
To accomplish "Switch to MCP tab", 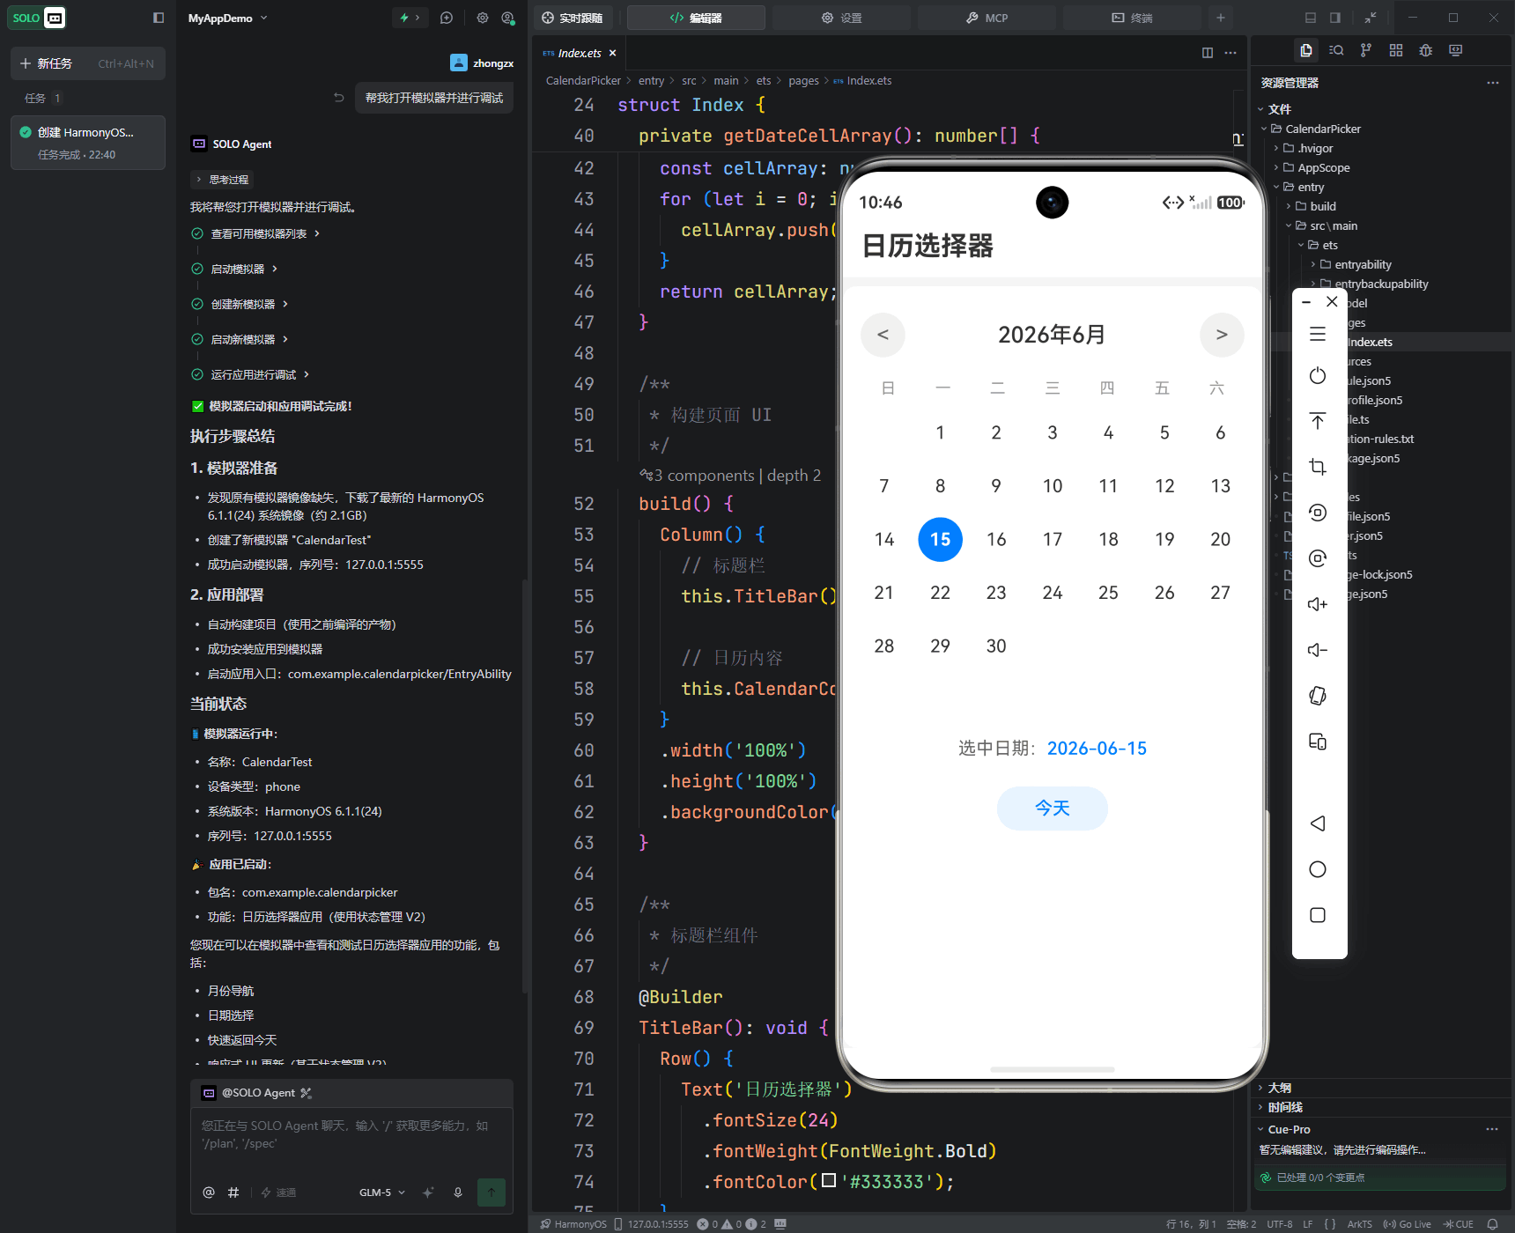I will tap(987, 18).
